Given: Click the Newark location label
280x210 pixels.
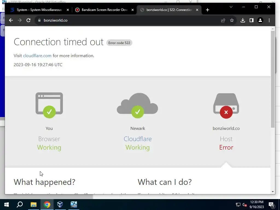Looking at the screenshot, I should (x=138, y=129).
